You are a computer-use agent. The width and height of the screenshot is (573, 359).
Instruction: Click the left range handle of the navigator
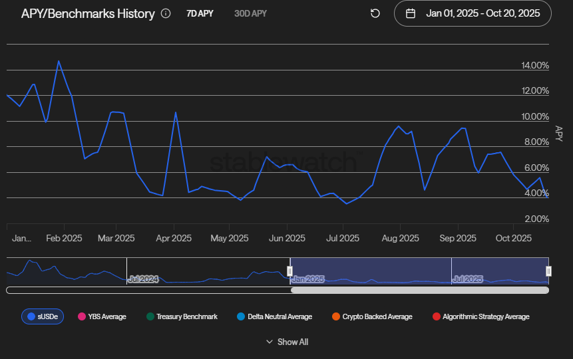pos(289,271)
